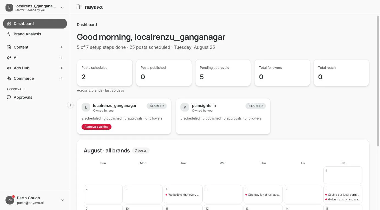Click the Approvals waiting badge
The image size is (380, 210).
[x=96, y=127]
